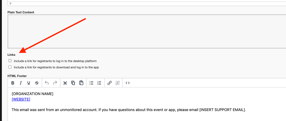
Task: Check the app download link option
Action: (10, 67)
